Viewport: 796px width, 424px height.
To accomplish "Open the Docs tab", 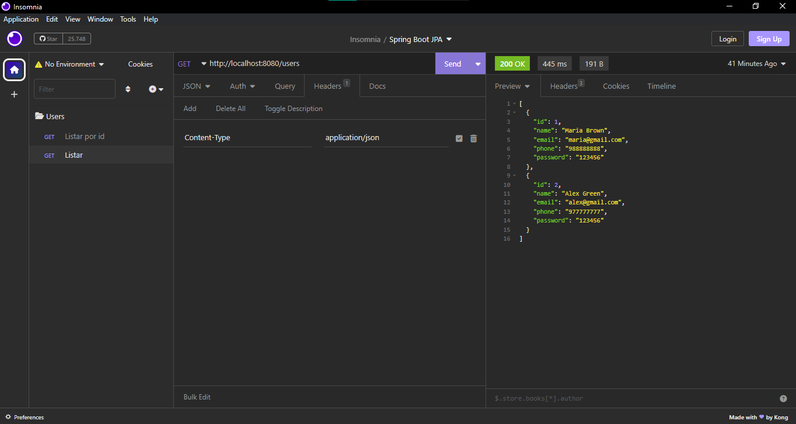I will click(378, 86).
